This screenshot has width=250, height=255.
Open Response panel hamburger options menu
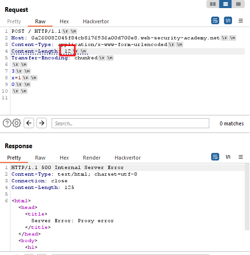tap(241, 157)
